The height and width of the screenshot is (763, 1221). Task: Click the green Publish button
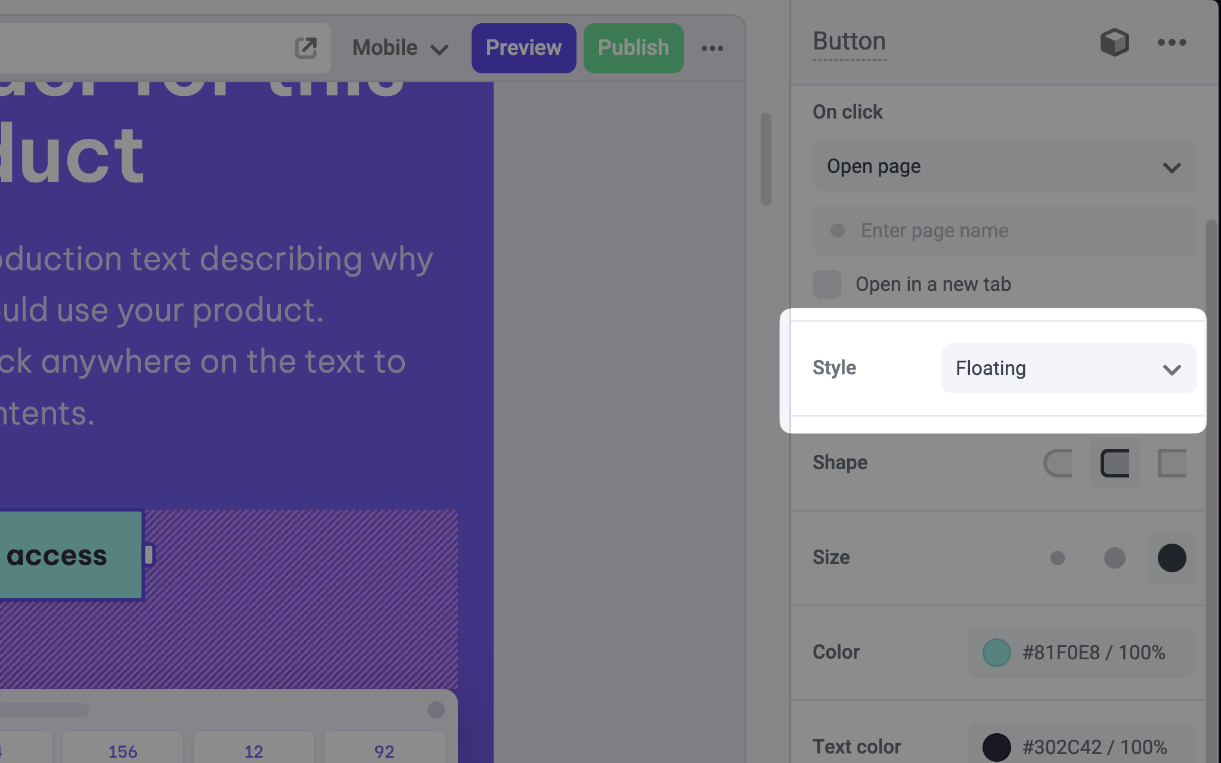[x=633, y=48]
